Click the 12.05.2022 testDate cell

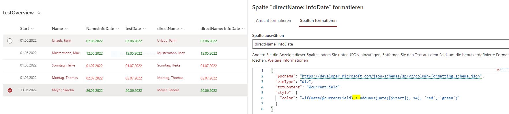pyautogui.click(x=134, y=53)
